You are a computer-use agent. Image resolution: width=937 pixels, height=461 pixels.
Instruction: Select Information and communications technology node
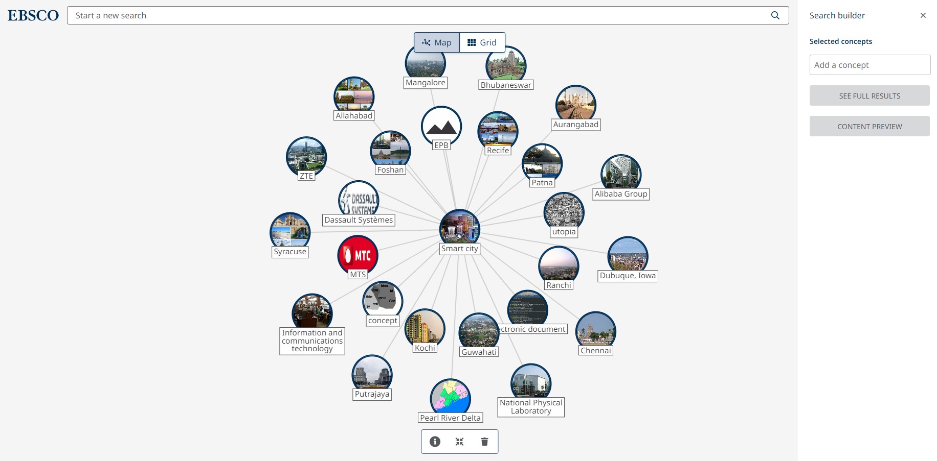pyautogui.click(x=312, y=313)
